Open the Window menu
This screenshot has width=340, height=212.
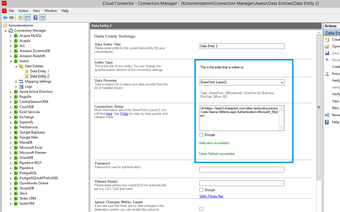coord(51,11)
